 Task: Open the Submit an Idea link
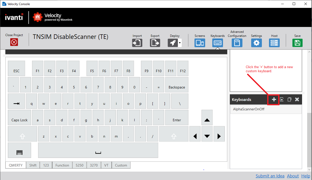click(x=270, y=176)
